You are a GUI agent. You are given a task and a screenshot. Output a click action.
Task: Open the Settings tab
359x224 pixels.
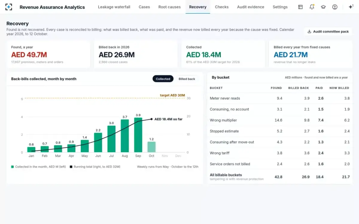tap(280, 7)
